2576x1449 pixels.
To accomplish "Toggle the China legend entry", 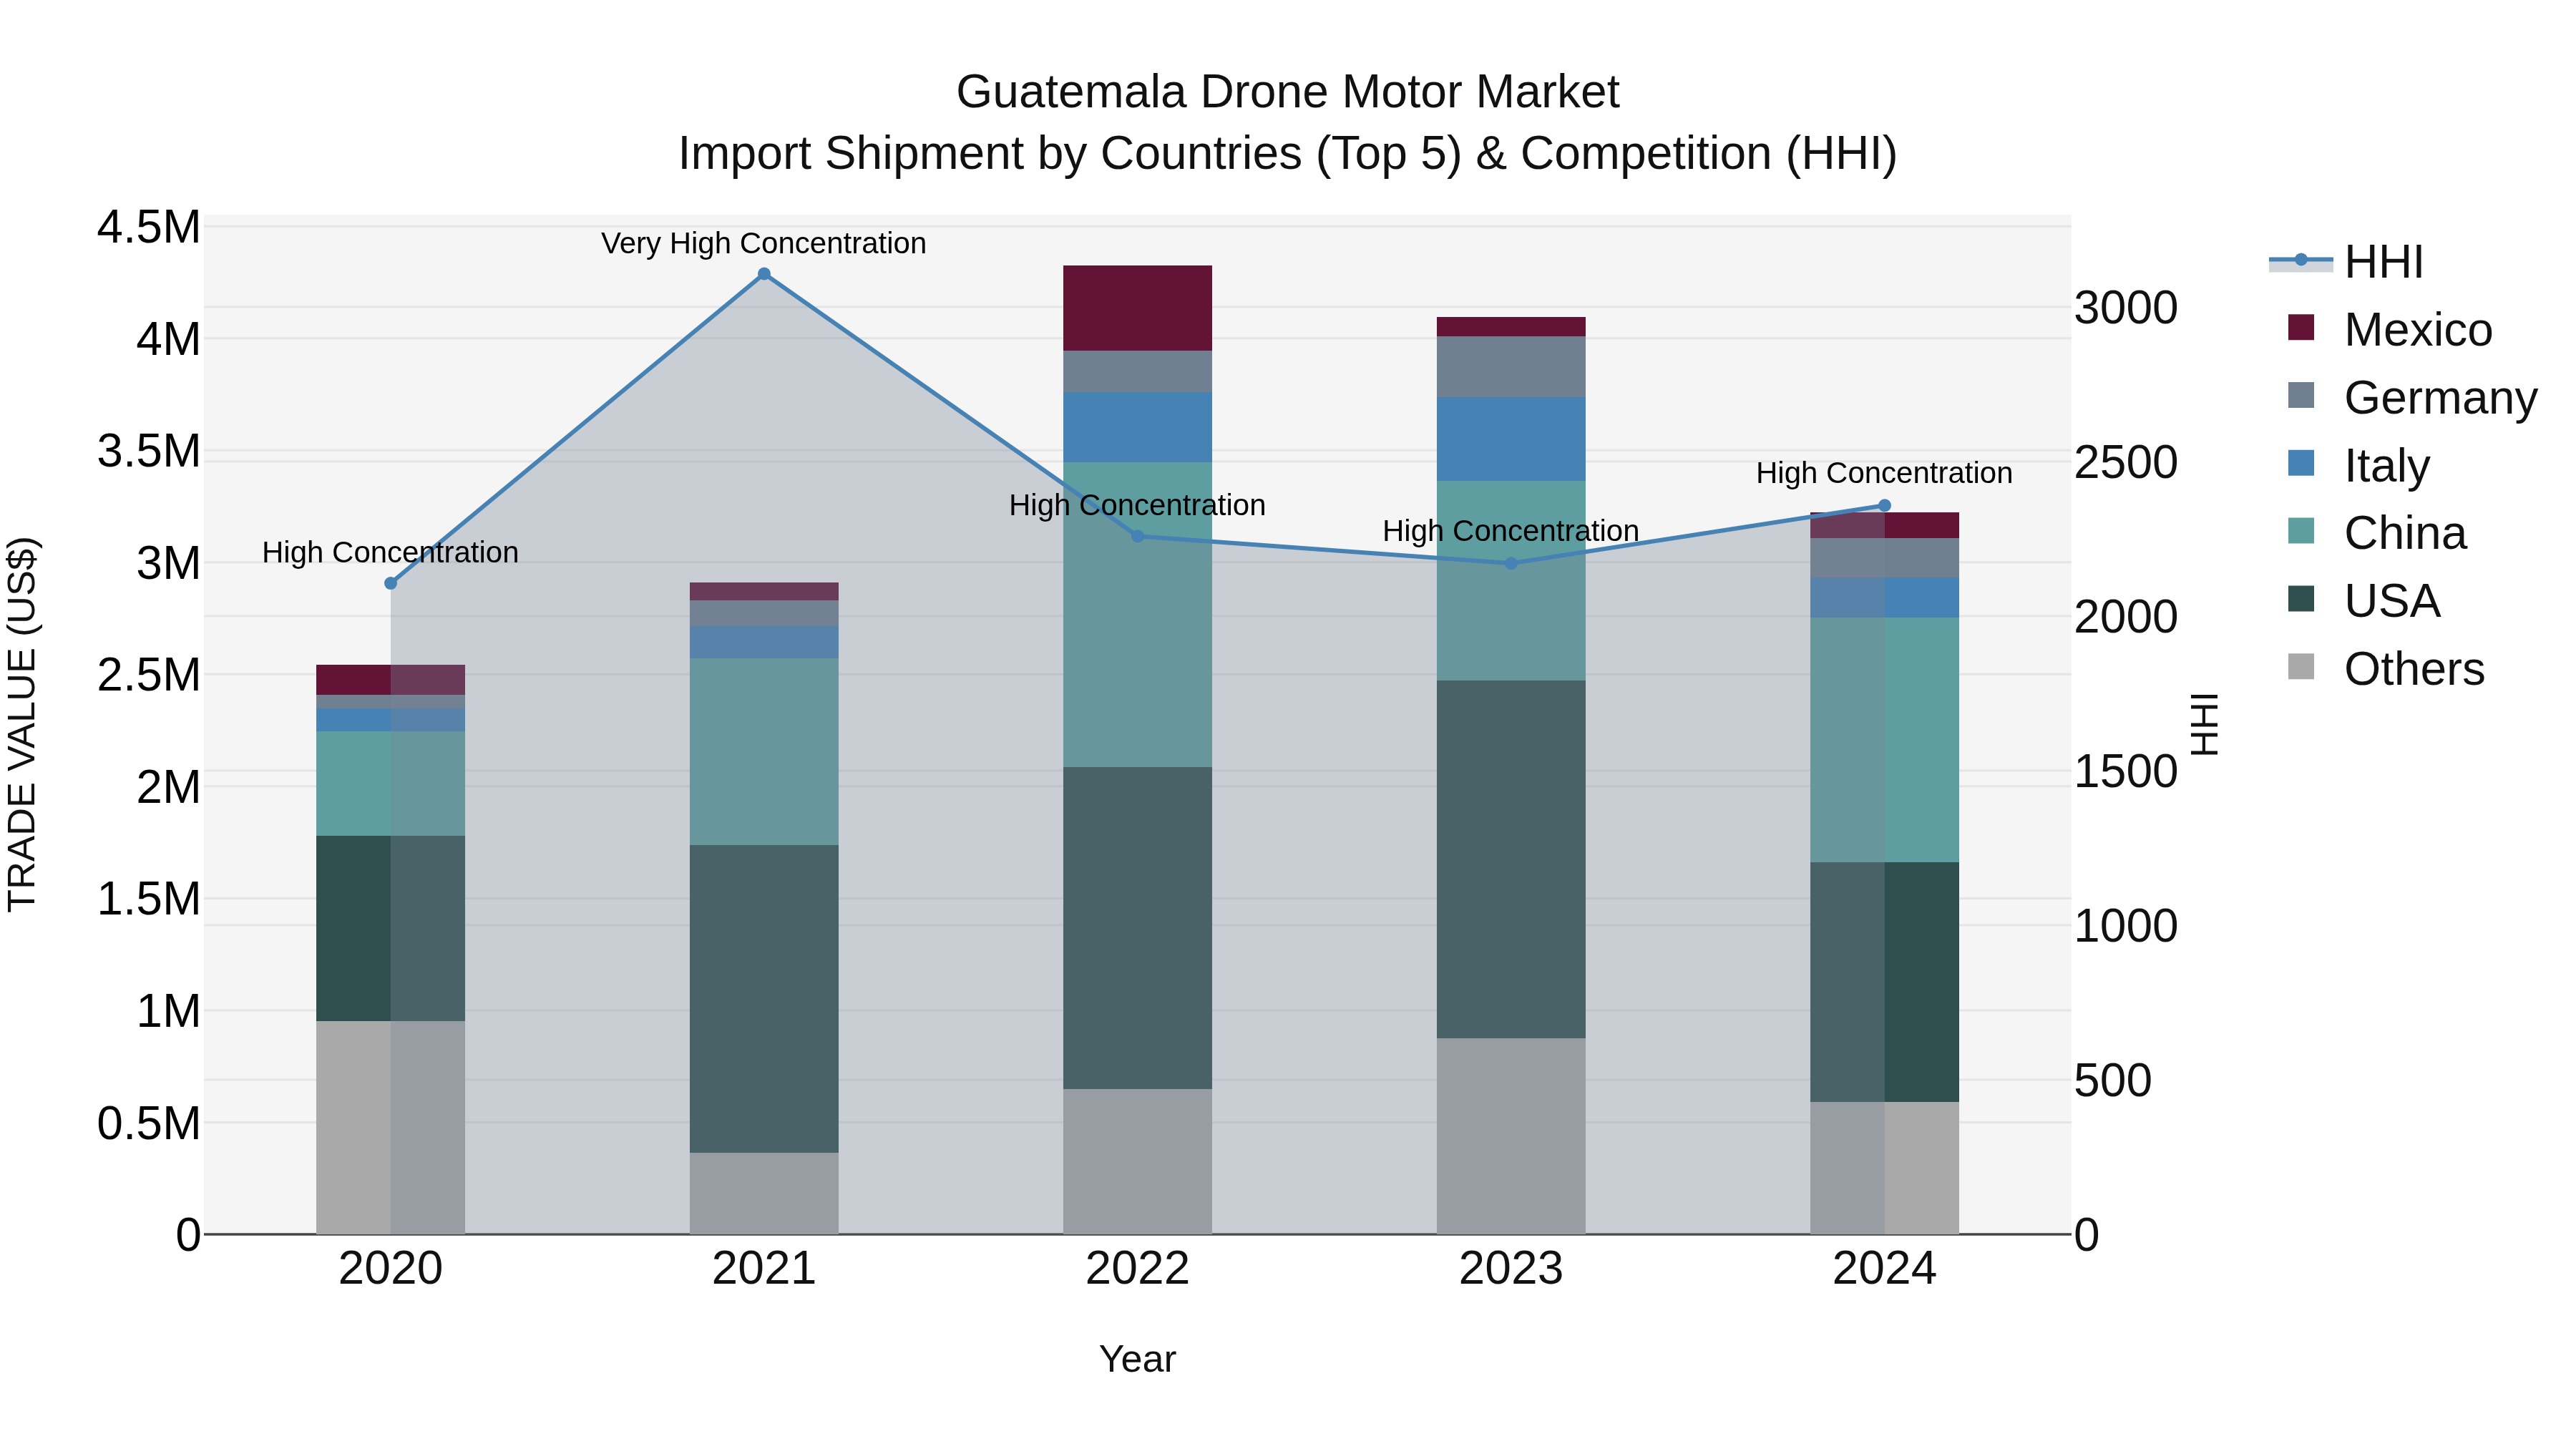I will (x=2376, y=533).
